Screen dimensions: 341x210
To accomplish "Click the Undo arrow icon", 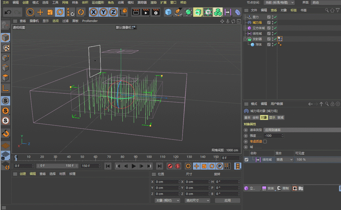I will click(8, 12).
